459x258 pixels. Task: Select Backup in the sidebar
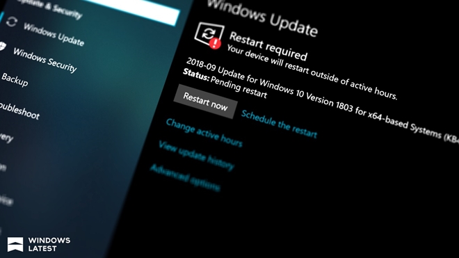pos(15,80)
